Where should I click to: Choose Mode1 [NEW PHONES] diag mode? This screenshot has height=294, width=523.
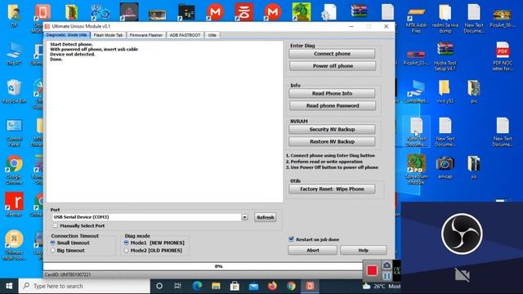pyautogui.click(x=127, y=243)
